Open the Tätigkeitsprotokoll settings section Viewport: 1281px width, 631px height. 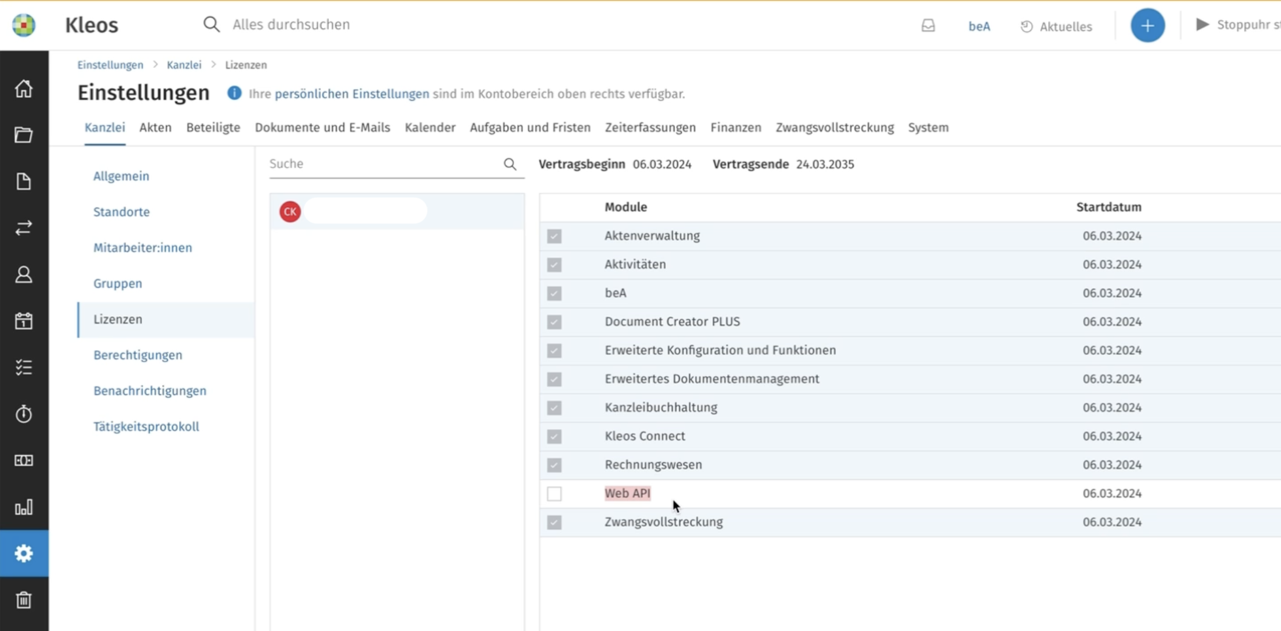[146, 427]
